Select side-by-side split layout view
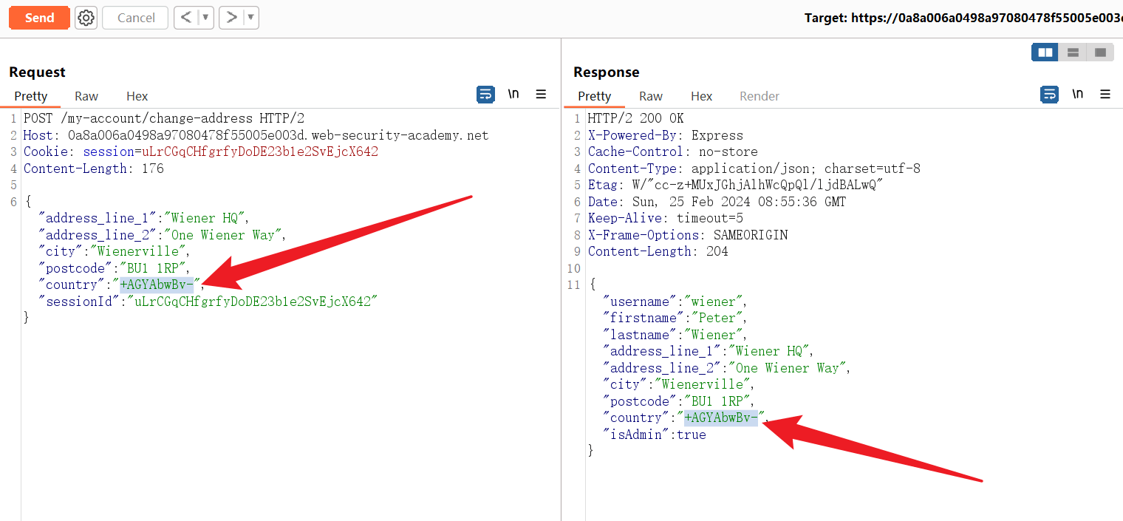The height and width of the screenshot is (521, 1123). 1045,52
